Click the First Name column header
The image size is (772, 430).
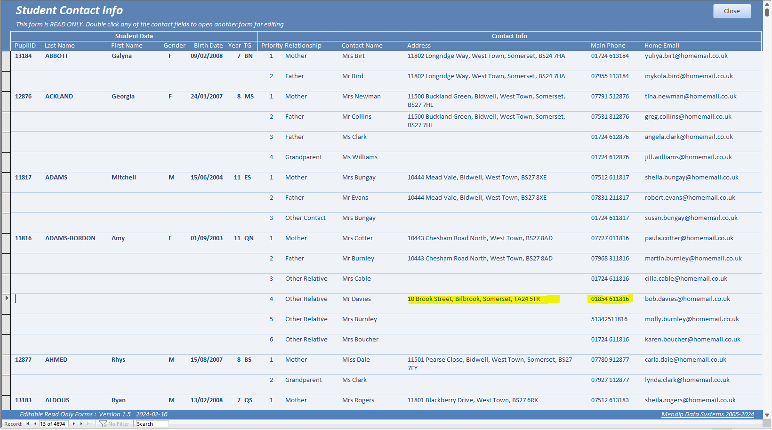click(x=127, y=46)
